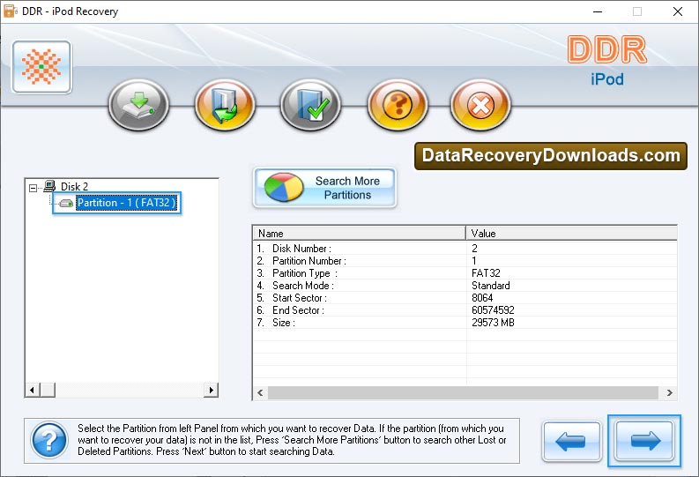Image resolution: width=699 pixels, height=477 pixels.
Task: Click details table scrollbar right arrow
Action: [670, 392]
